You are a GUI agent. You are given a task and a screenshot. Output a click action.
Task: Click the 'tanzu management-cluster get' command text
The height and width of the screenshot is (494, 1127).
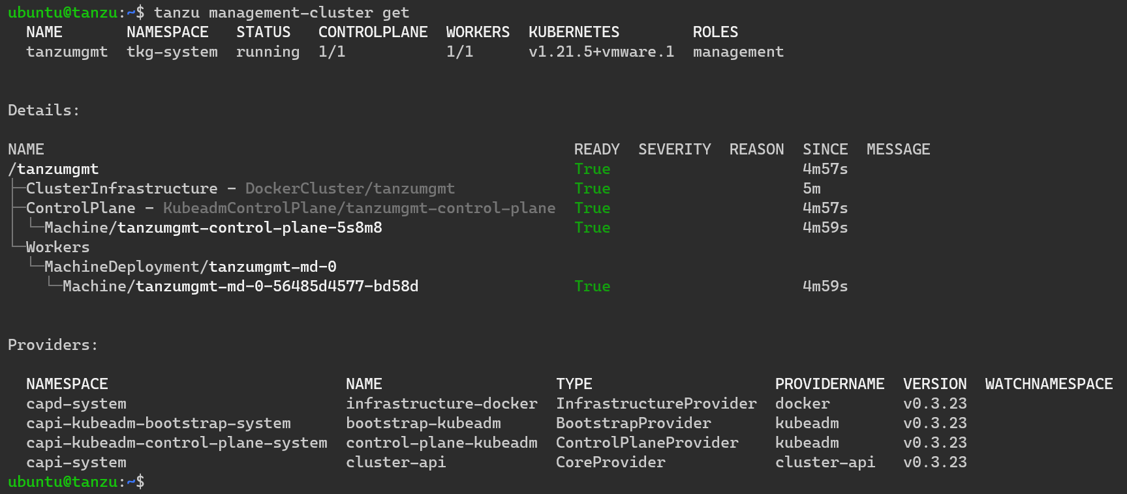[x=281, y=12]
